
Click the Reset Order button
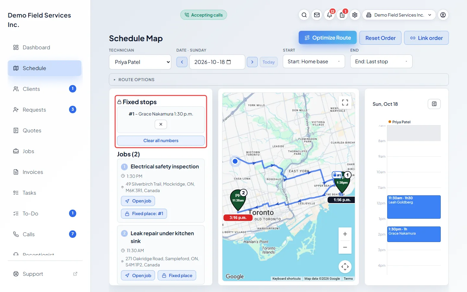[380, 38]
